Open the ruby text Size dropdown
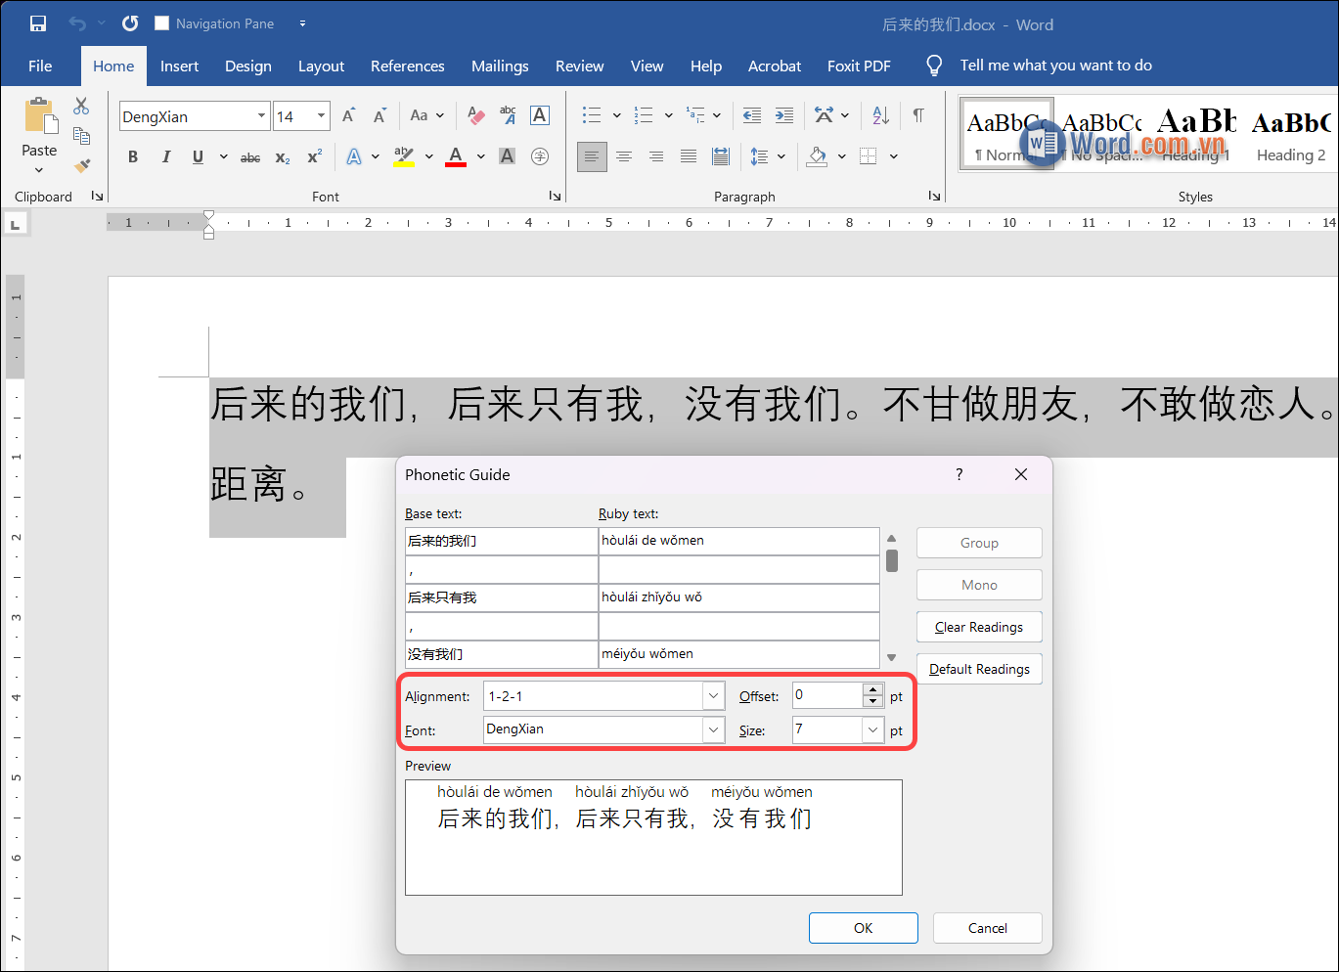Viewport: 1339px width, 972px height. click(x=872, y=729)
